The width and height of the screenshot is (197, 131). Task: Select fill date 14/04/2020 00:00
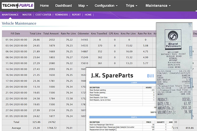[16, 69]
